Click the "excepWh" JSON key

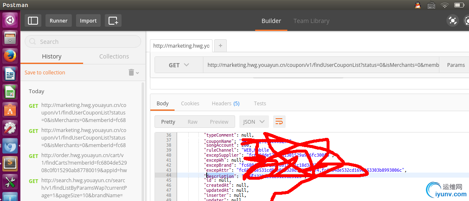coord(215,160)
